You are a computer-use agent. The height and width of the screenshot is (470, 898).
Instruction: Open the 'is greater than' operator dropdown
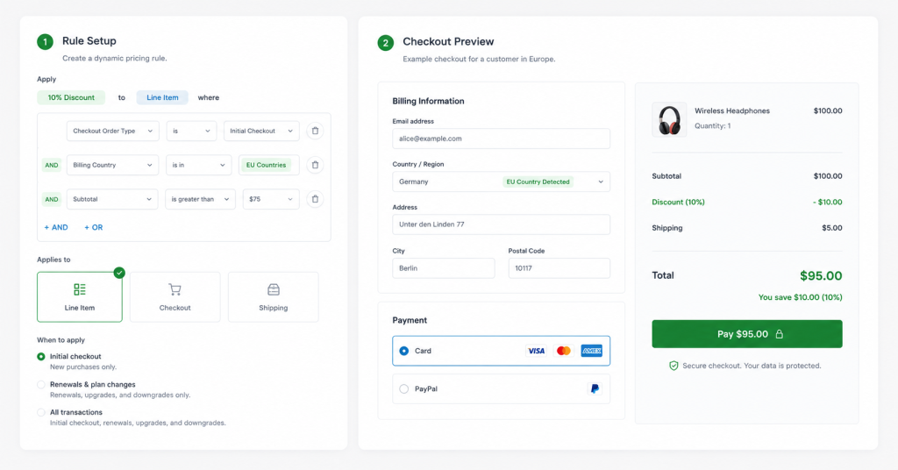(201, 199)
